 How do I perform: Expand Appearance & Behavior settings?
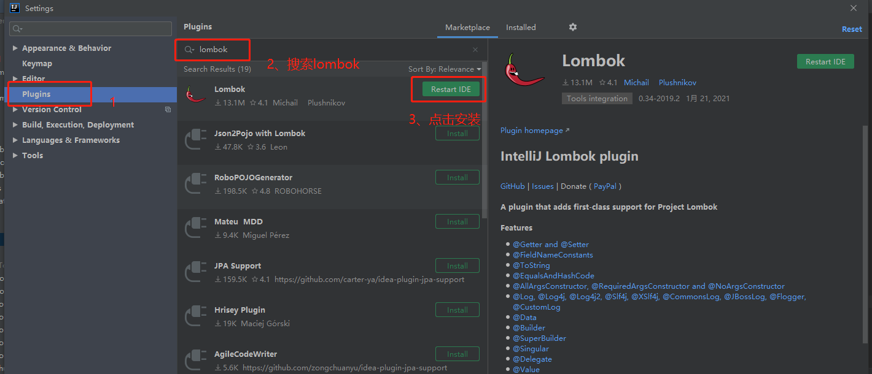[16, 48]
